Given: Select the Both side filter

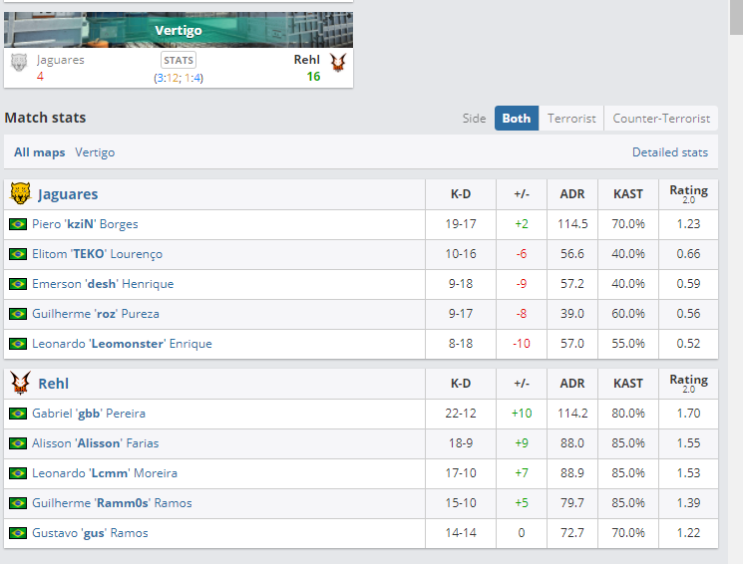Looking at the screenshot, I should click(x=517, y=118).
